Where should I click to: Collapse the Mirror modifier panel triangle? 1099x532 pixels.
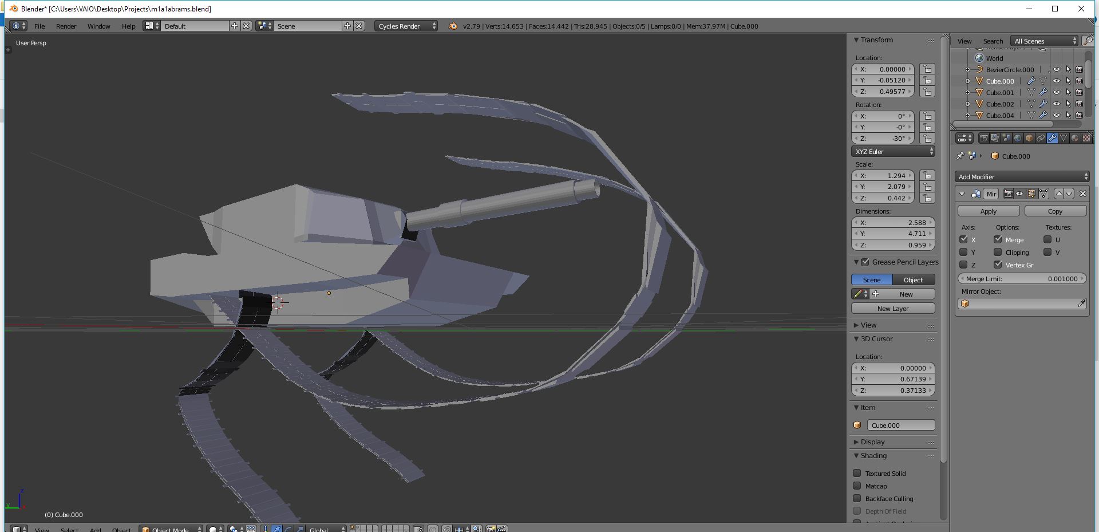point(962,194)
